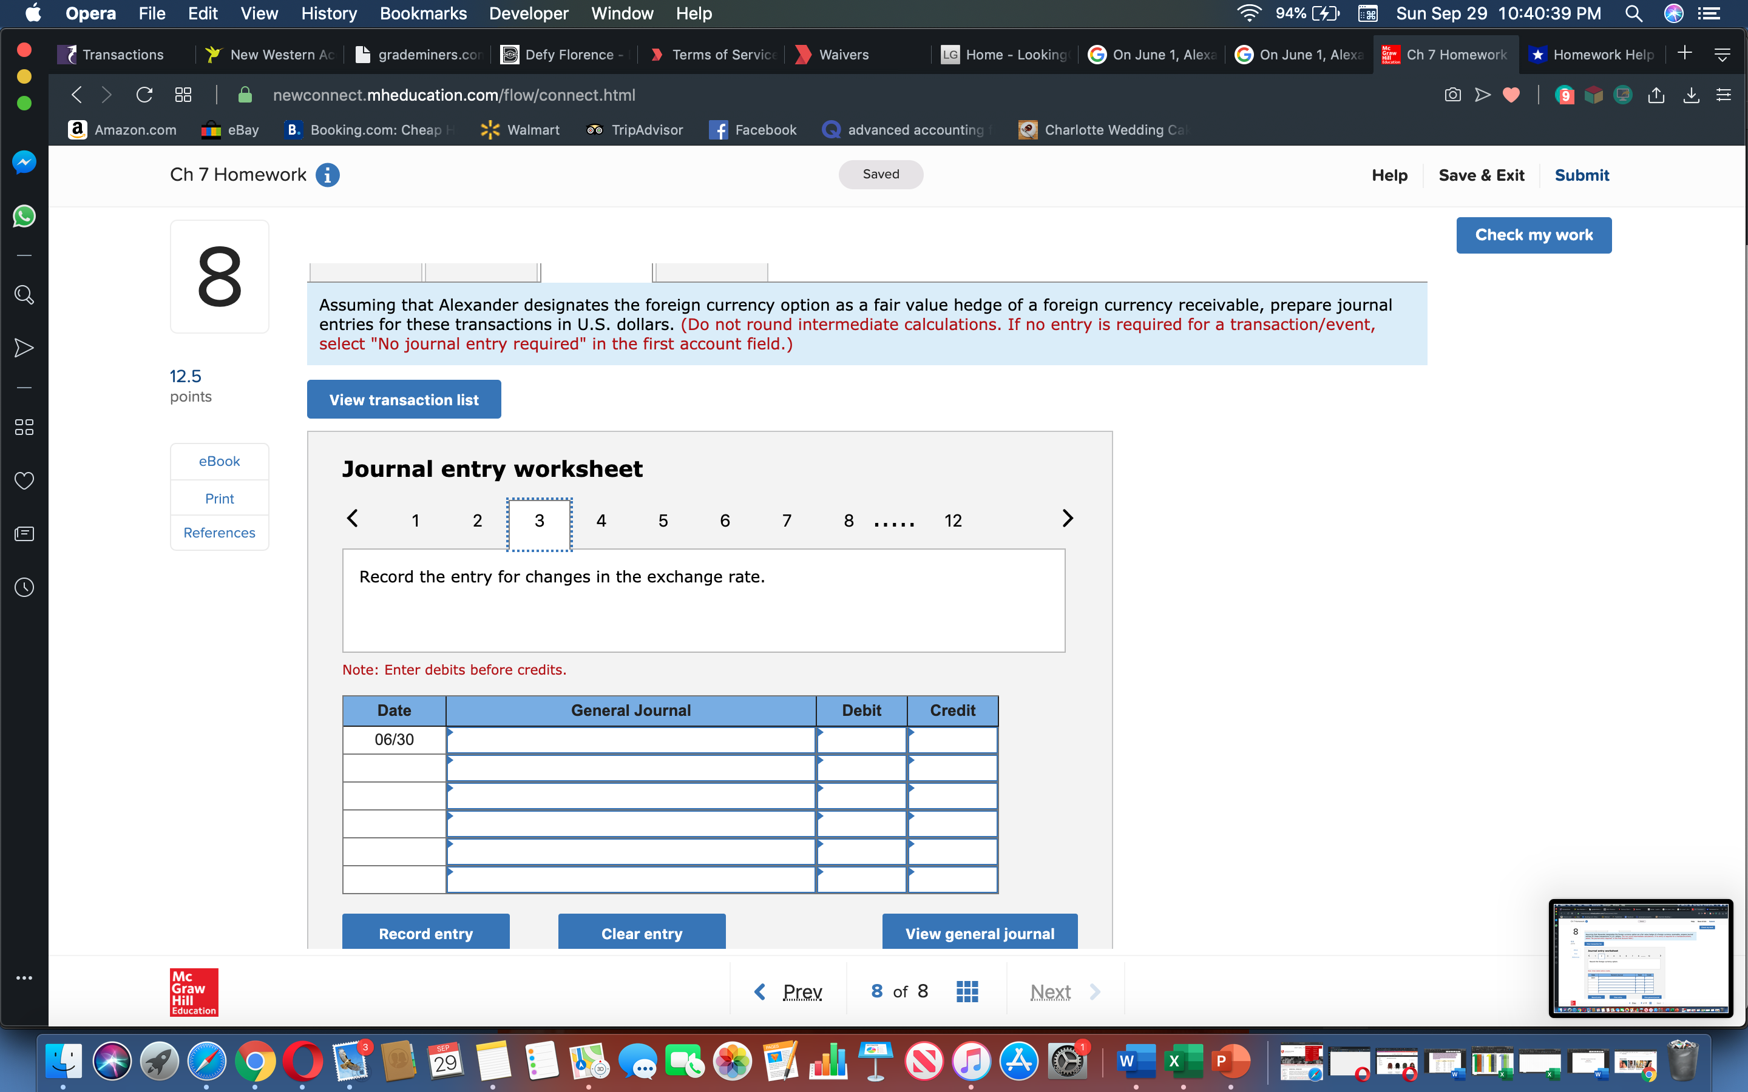Click the info icon beside Ch 7 Homework
Viewport: 1748px width, 1092px height.
point(328,175)
